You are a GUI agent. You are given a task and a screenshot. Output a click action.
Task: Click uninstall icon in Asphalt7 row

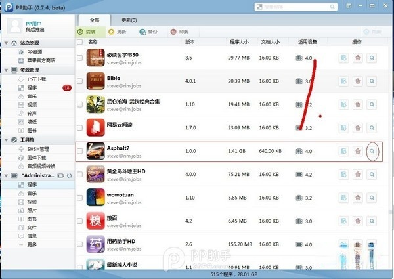point(358,151)
